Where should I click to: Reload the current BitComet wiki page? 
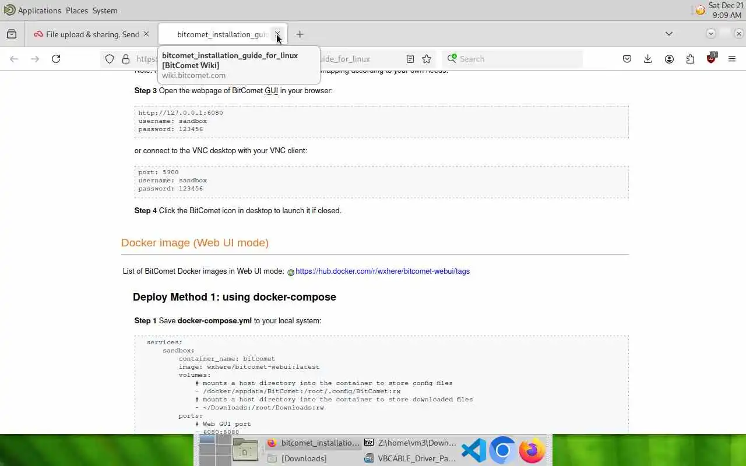[x=56, y=59]
